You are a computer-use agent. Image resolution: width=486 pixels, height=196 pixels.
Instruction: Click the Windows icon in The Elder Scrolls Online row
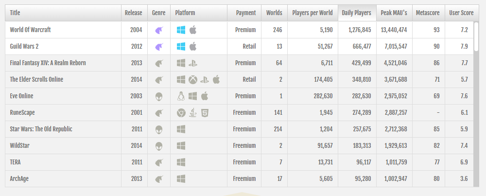[181, 80]
